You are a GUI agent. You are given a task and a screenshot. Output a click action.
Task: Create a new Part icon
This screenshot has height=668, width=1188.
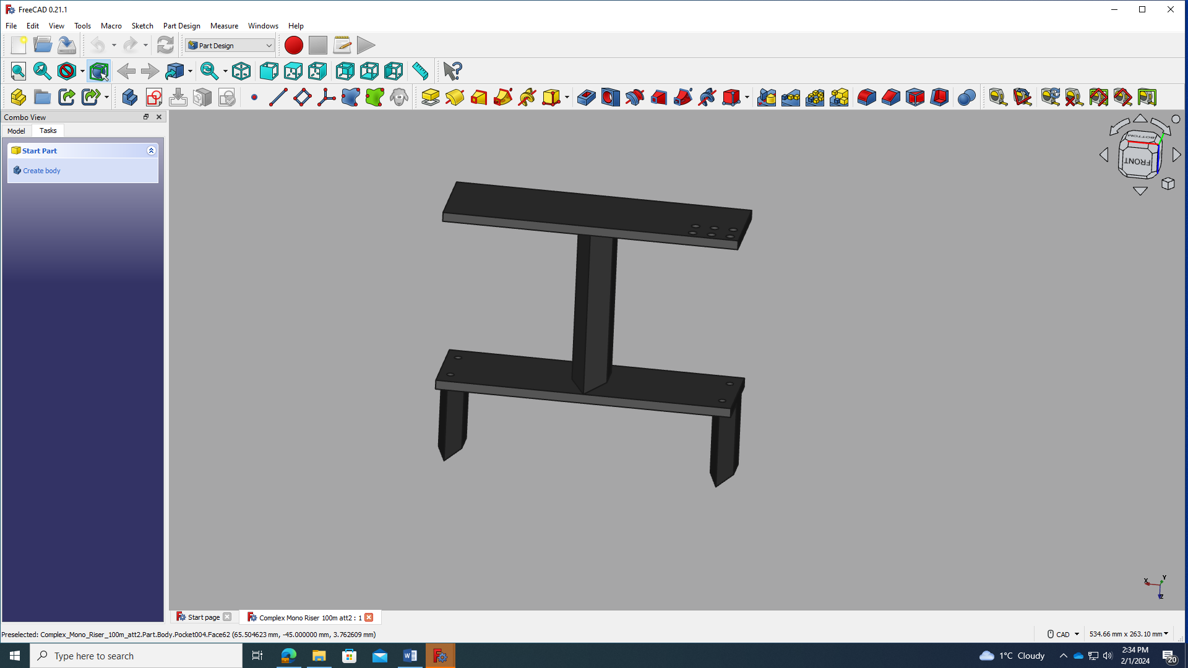19,97
